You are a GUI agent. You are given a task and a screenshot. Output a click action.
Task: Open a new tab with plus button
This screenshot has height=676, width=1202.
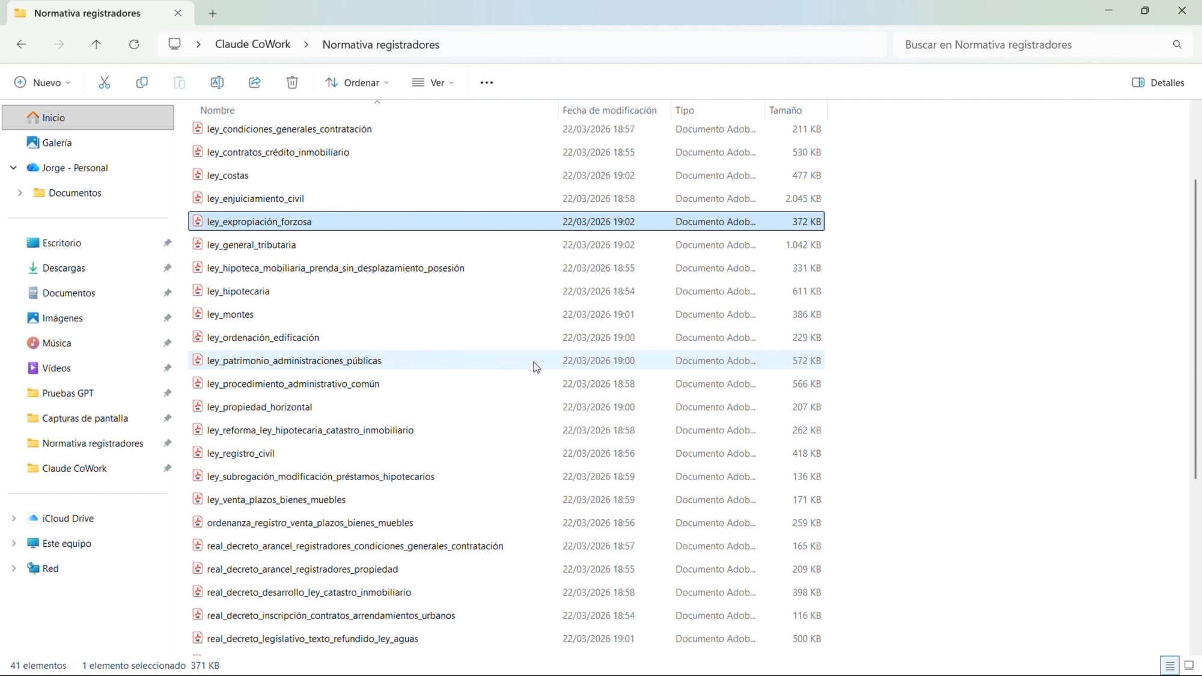(212, 13)
